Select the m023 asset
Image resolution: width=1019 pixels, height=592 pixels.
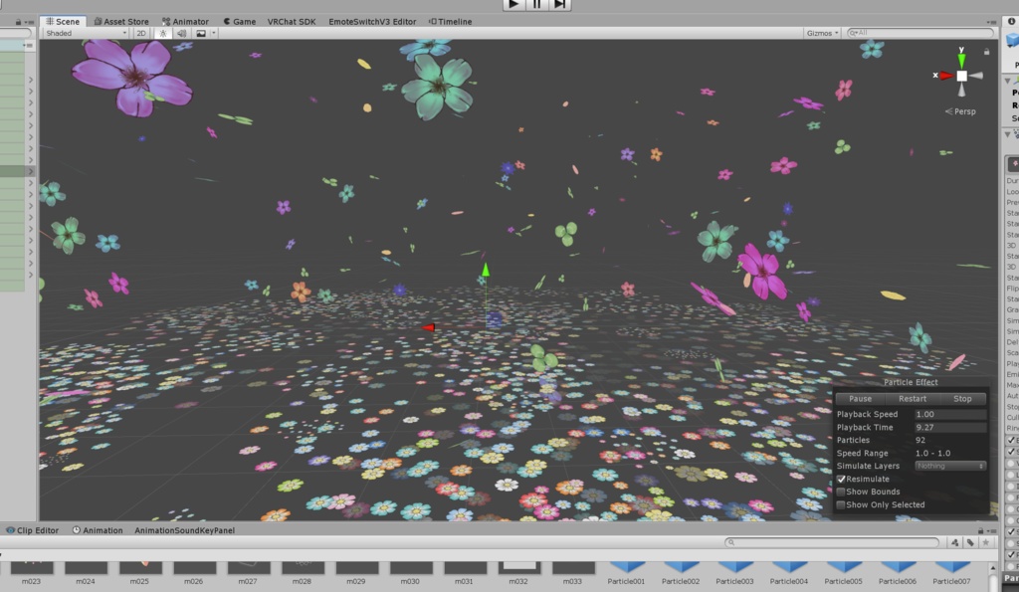pyautogui.click(x=31, y=573)
